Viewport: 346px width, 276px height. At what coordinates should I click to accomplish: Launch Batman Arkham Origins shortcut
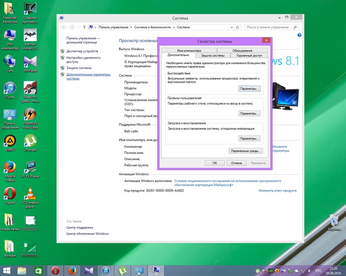[30, 40]
